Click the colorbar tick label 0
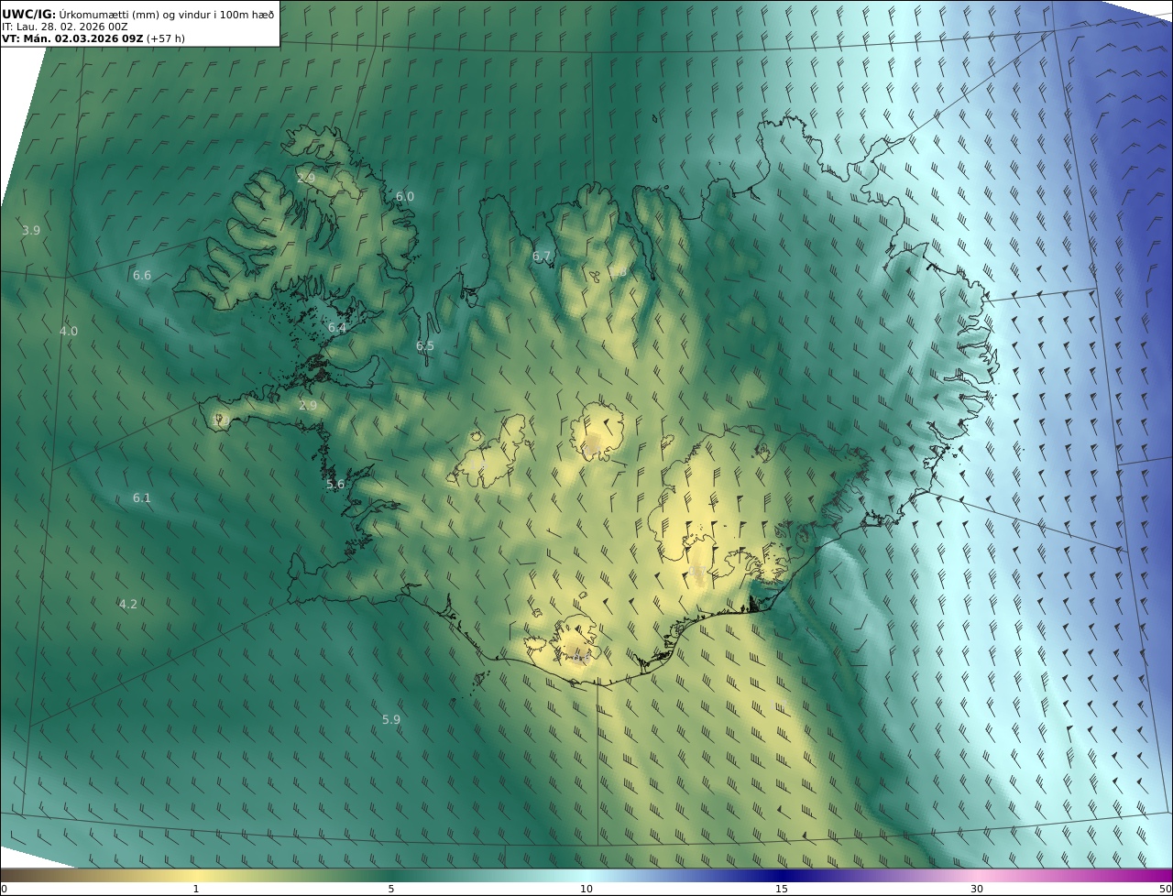The height and width of the screenshot is (896, 1173). [4, 890]
